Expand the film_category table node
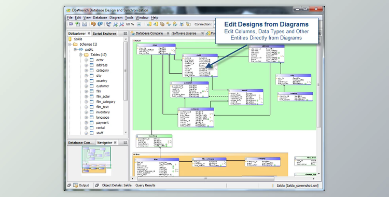This screenshot has height=197, width=389. tap(86, 102)
